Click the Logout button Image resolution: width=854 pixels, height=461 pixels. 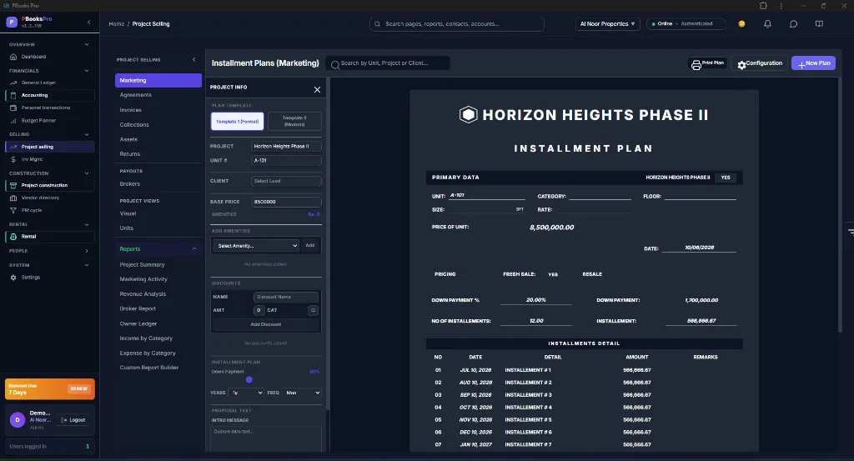tap(73, 420)
